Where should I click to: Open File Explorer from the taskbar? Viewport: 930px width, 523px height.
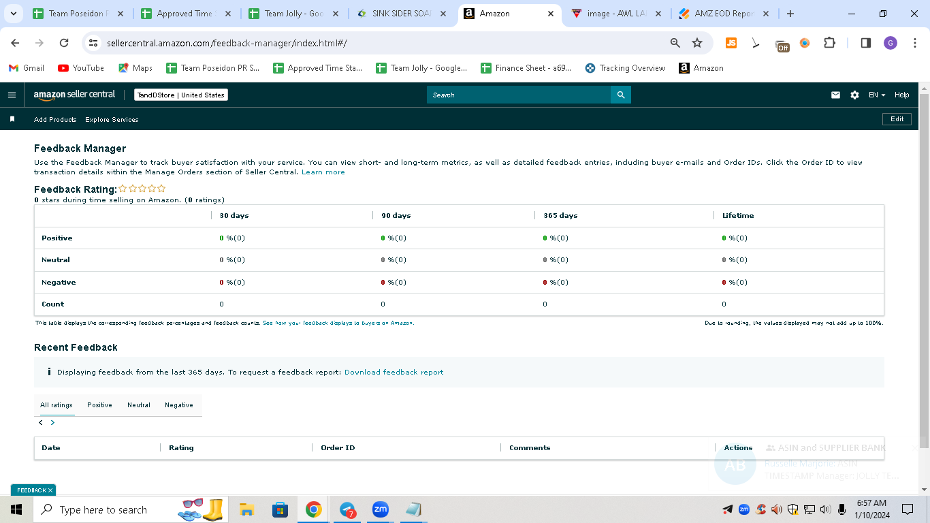coord(246,509)
